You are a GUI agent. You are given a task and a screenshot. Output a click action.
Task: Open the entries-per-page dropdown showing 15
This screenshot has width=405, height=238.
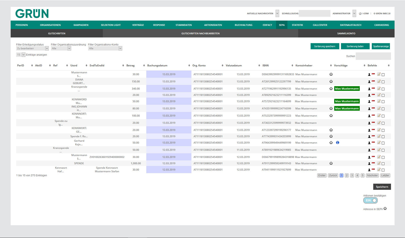(x=21, y=55)
